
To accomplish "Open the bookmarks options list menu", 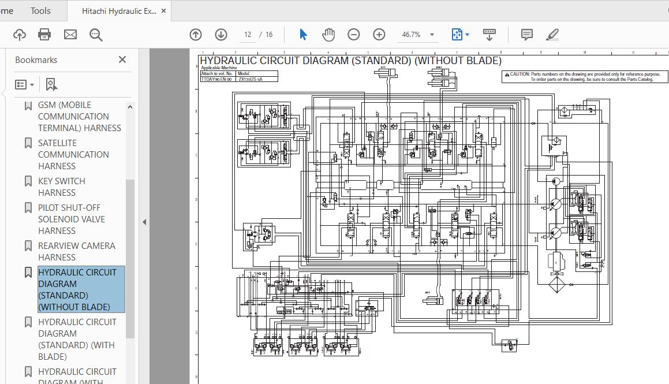I will (x=24, y=84).
